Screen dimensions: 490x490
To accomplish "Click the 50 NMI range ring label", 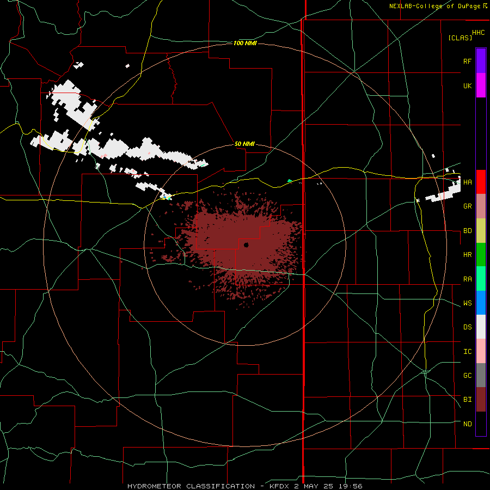I will point(244,144).
